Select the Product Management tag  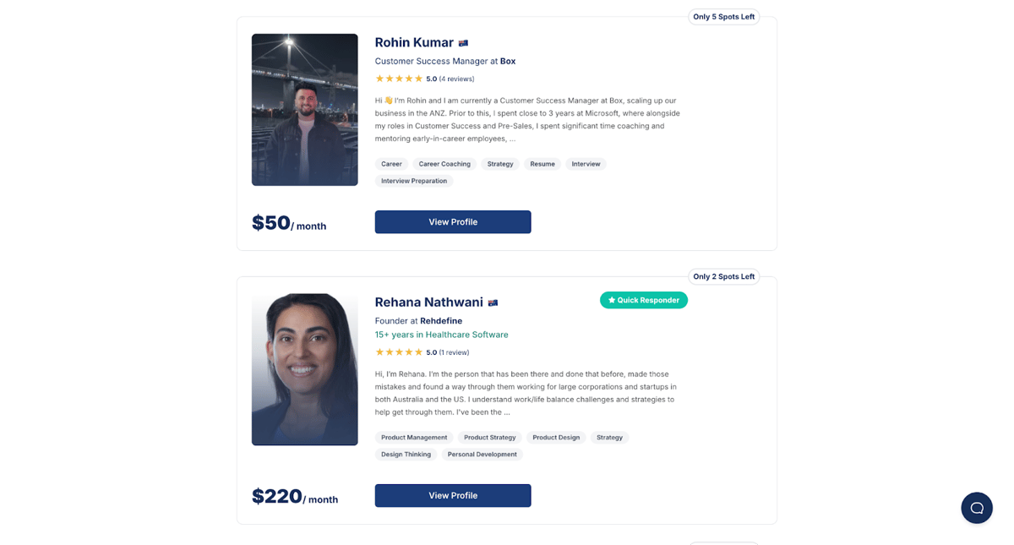[414, 437]
